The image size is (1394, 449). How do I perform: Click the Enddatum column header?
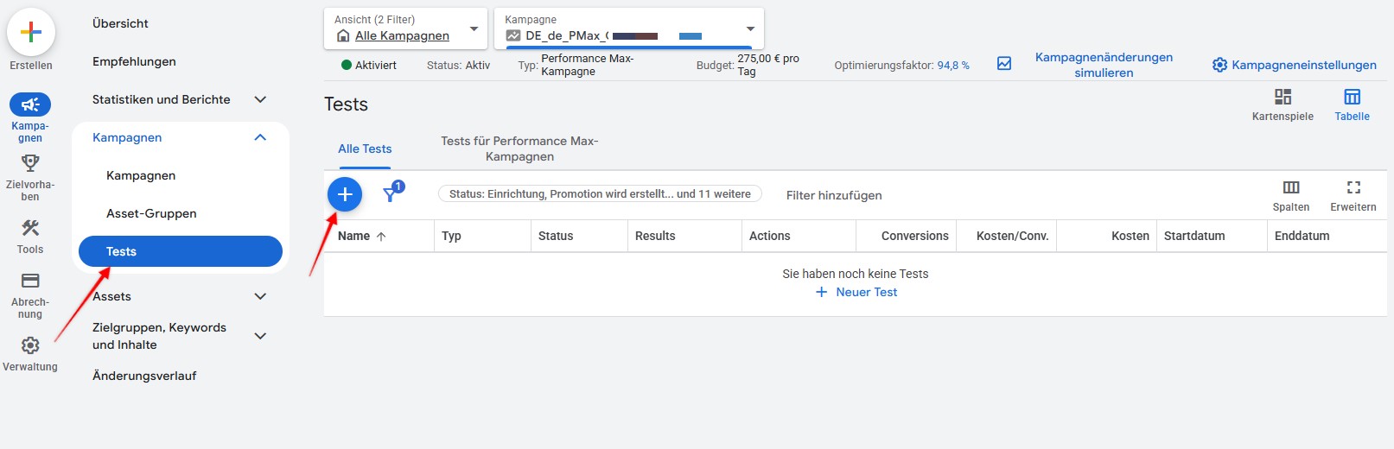tap(1302, 236)
